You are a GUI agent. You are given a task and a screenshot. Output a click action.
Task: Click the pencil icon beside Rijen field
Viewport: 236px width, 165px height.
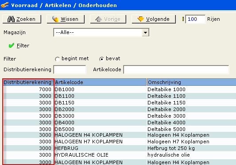point(183,19)
